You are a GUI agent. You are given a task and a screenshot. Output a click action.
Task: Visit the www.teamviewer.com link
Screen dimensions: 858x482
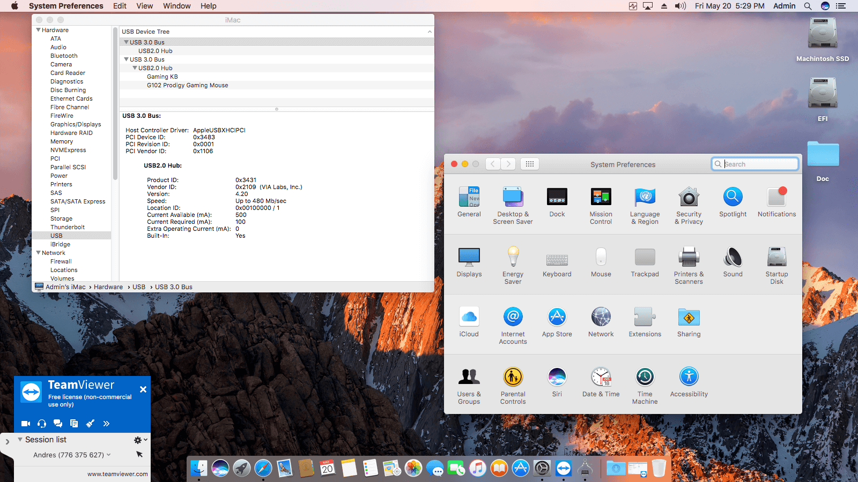(x=117, y=474)
